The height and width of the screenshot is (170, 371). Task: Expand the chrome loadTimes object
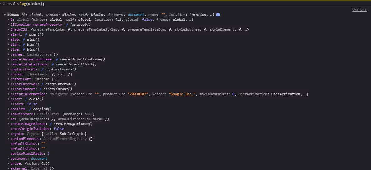click(8, 74)
